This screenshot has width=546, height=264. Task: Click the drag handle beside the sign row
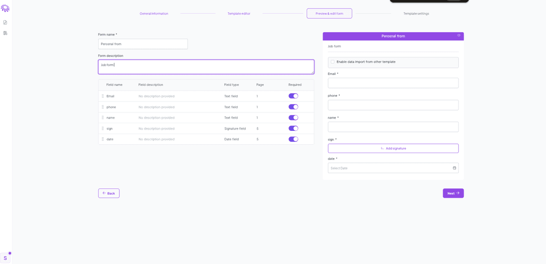[x=102, y=128]
